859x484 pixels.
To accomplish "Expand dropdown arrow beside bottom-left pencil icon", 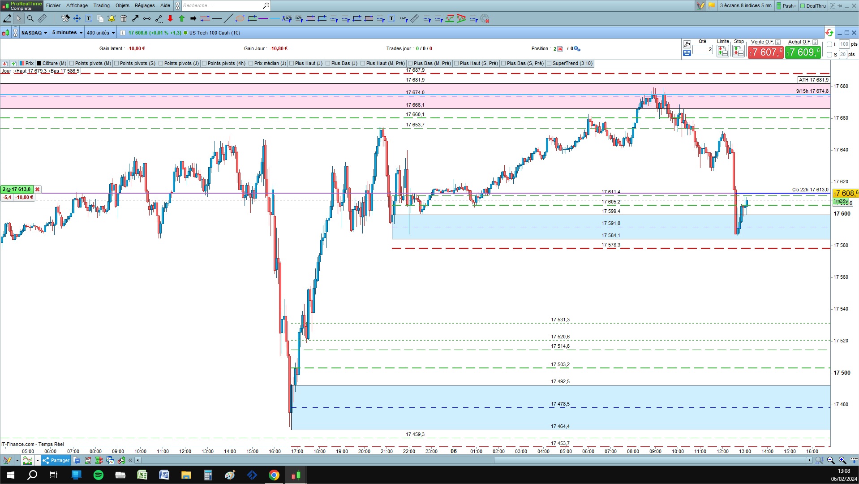I will [x=17, y=460].
